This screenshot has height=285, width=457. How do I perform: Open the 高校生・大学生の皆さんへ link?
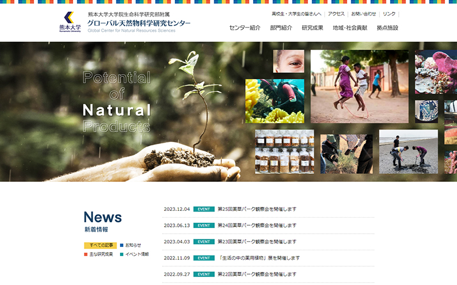[296, 14]
